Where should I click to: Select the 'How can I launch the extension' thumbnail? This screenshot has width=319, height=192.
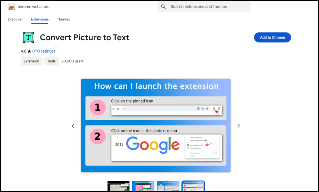point(193,187)
